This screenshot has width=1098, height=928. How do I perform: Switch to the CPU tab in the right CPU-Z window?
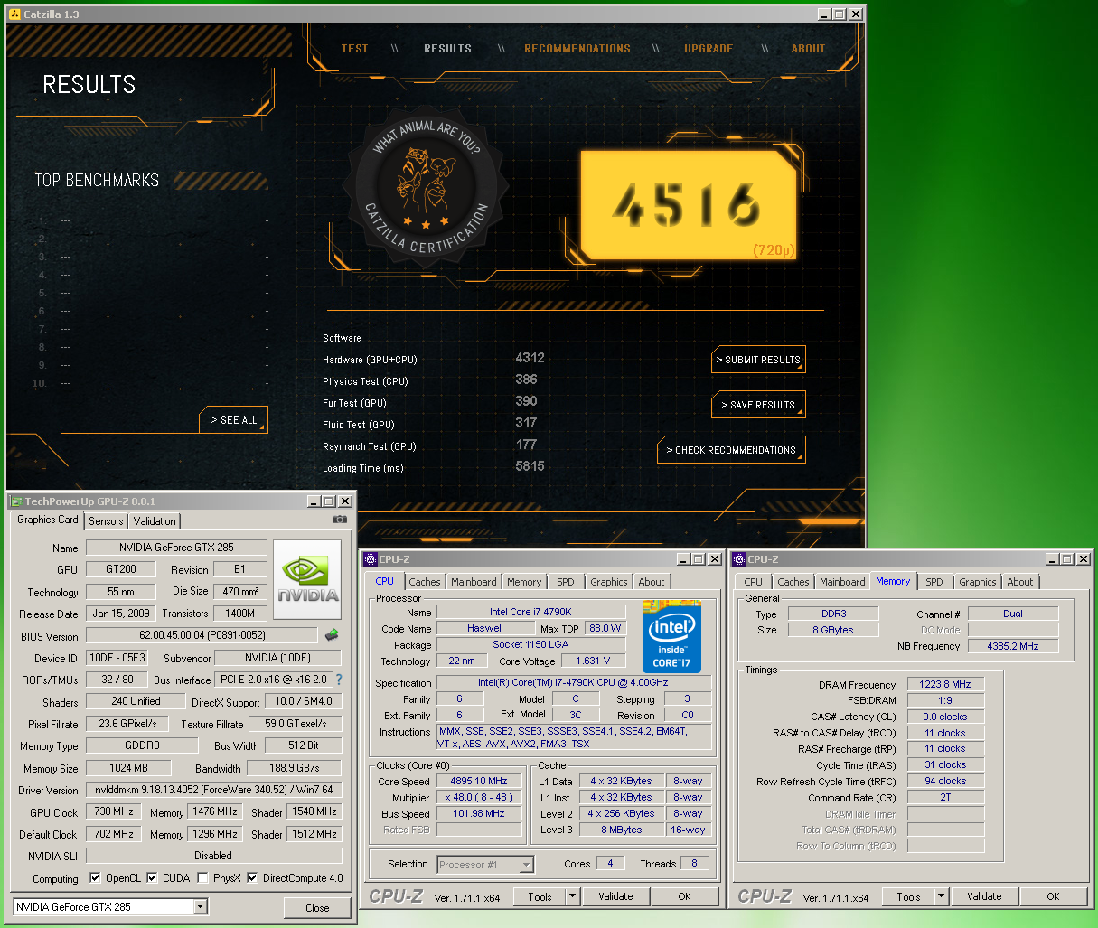754,583
